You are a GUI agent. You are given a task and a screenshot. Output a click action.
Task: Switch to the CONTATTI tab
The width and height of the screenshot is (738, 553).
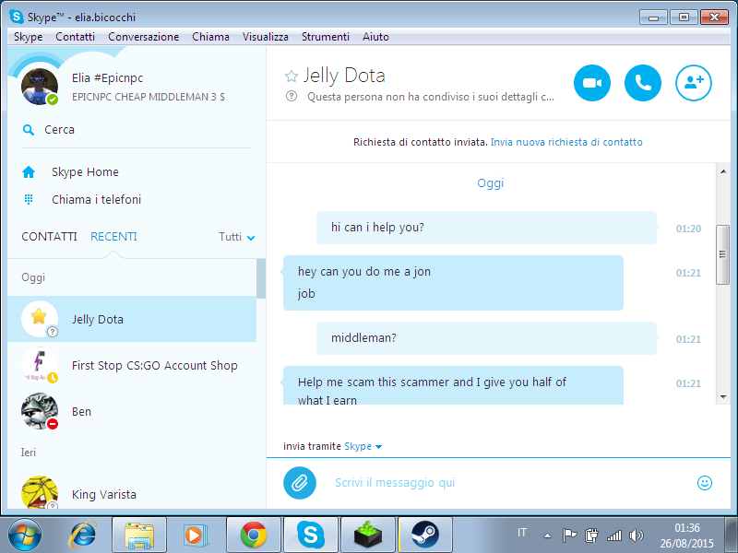point(50,237)
